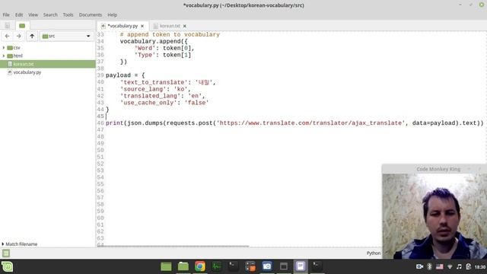This screenshot has width=487, height=274.
Task: Open the Edit menu
Action: 19,15
